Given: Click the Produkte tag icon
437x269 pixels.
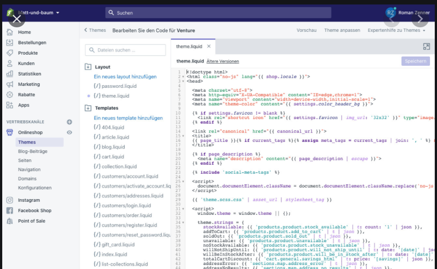Looking at the screenshot, I should tap(10, 53).
